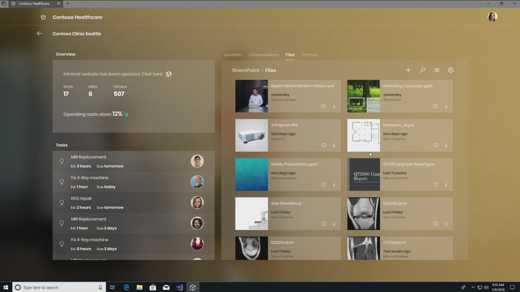520x292 pixels.
Task: Select the 'Operating costs down 12%' text
Action: pyautogui.click(x=93, y=114)
